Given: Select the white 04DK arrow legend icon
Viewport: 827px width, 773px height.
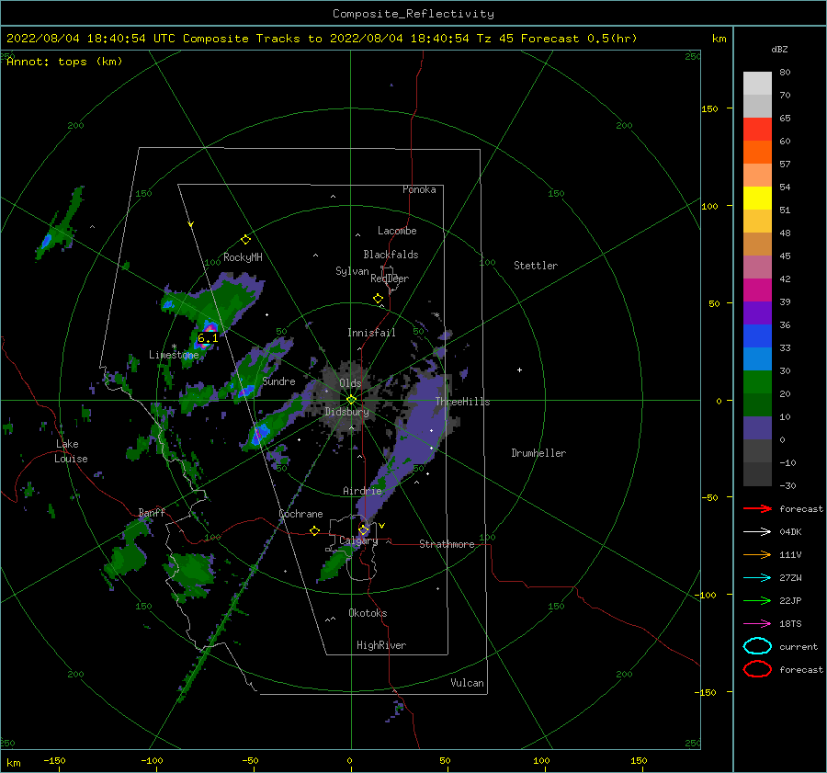Looking at the screenshot, I should [x=757, y=532].
